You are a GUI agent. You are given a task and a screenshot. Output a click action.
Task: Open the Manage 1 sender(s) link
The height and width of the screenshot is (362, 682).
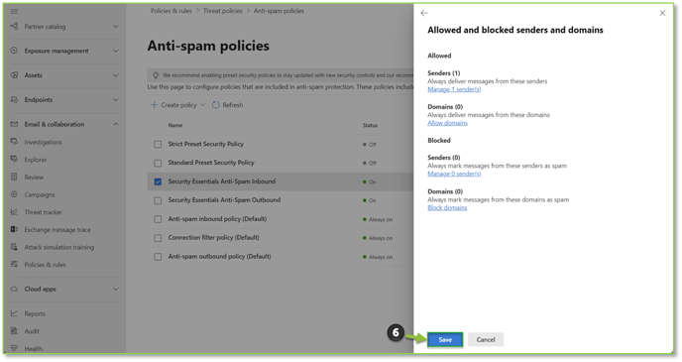point(454,89)
